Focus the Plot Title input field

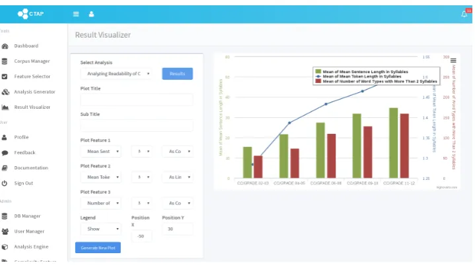137,100
